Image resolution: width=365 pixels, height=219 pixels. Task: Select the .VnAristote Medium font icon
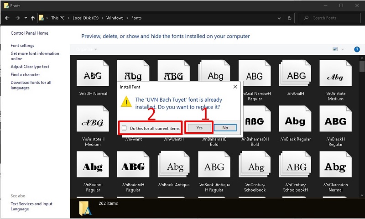pos(335,73)
